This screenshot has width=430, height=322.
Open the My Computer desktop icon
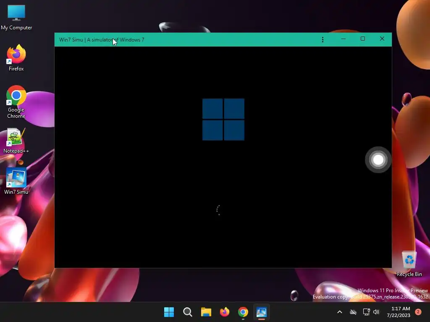[x=16, y=17]
